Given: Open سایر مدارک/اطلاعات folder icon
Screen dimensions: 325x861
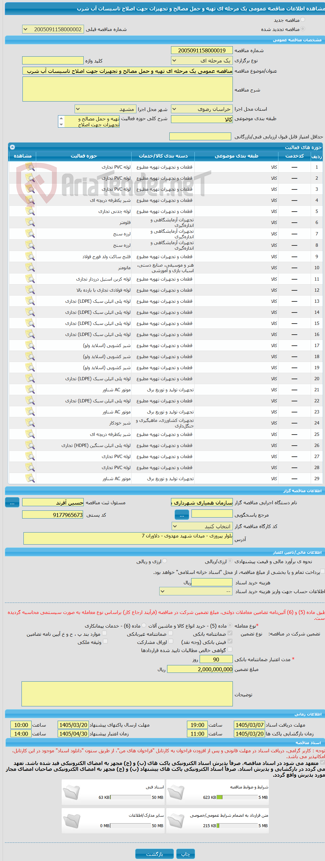Looking at the screenshot, I should [71, 821].
